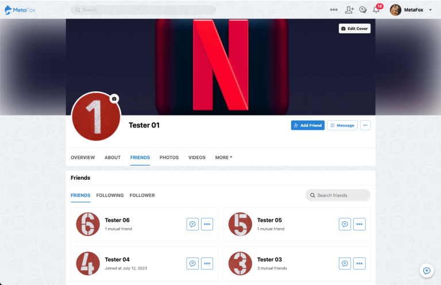Expand the MetaFox account dropdown arrow
Image resolution: width=441 pixels, height=285 pixels.
(430, 10)
